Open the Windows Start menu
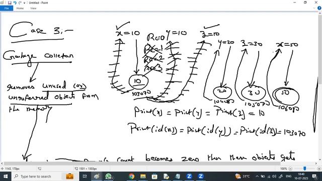 6,176
